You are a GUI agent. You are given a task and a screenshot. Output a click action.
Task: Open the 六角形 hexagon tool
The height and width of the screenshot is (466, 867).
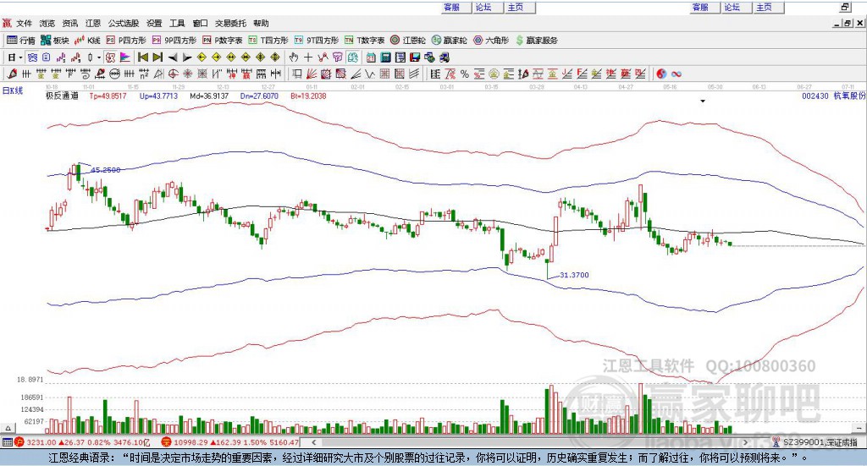click(491, 41)
